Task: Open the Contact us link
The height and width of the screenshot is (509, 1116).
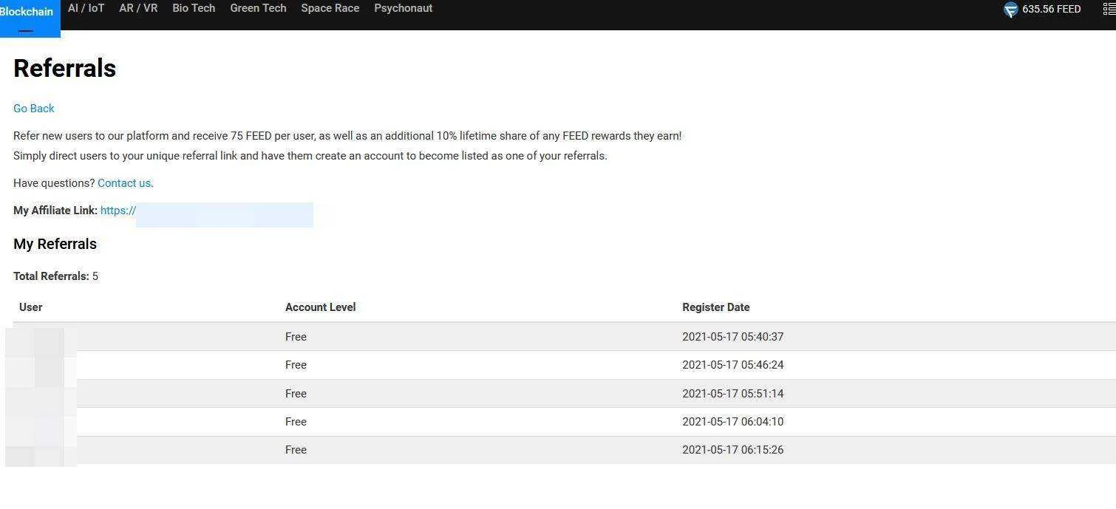Action: click(x=124, y=183)
